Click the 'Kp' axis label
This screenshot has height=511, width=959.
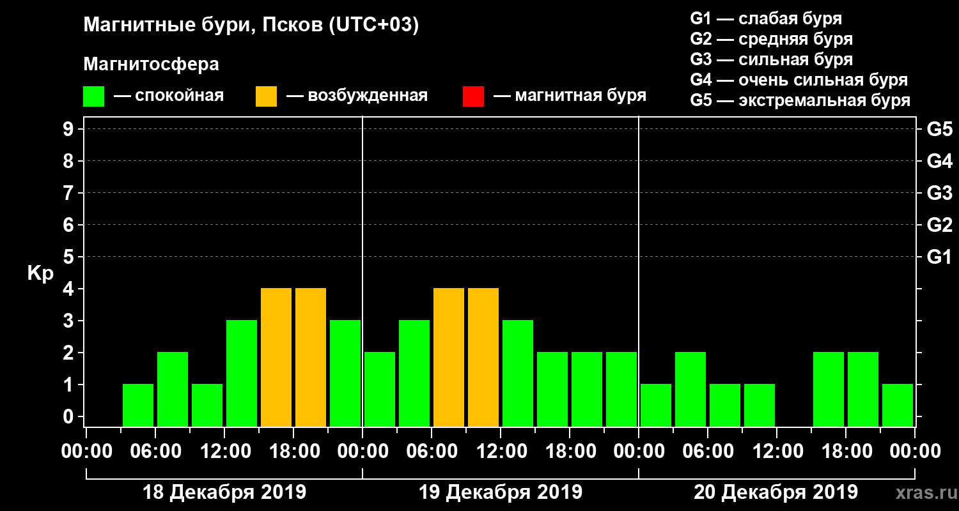pyautogui.click(x=40, y=273)
